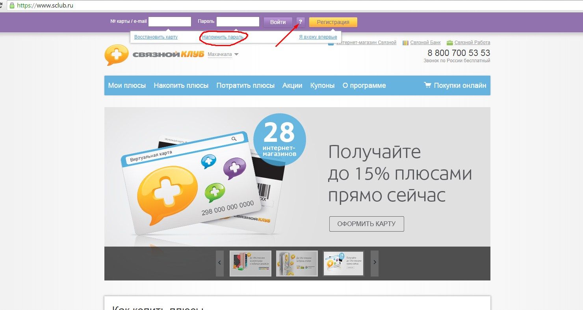This screenshot has width=583, height=310.
Task: Open Потратить плюсы menu
Action: pos(245,85)
